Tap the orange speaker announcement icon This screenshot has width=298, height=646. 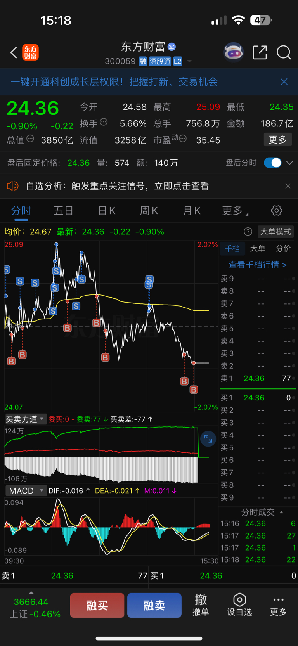tap(12, 186)
